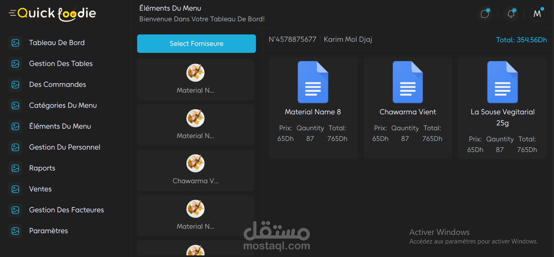The height and width of the screenshot is (257, 554).
Task: Select Éléments Du Menu in sidebar
Action: click(x=60, y=126)
